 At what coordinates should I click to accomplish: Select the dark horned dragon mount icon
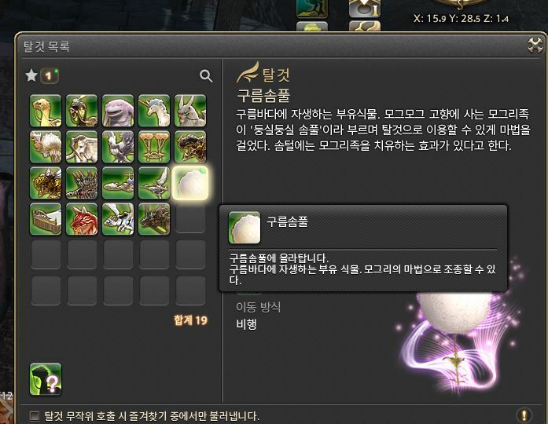pos(154,219)
